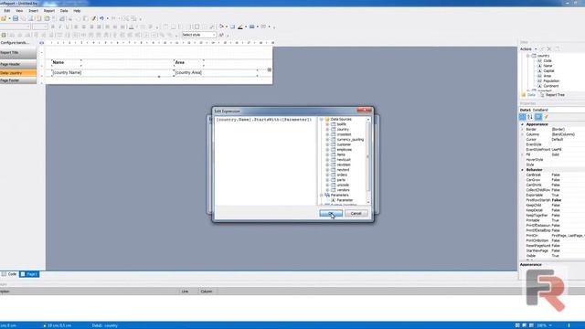Open the Help menu
585x329 pixels.
pyautogui.click(x=77, y=11)
